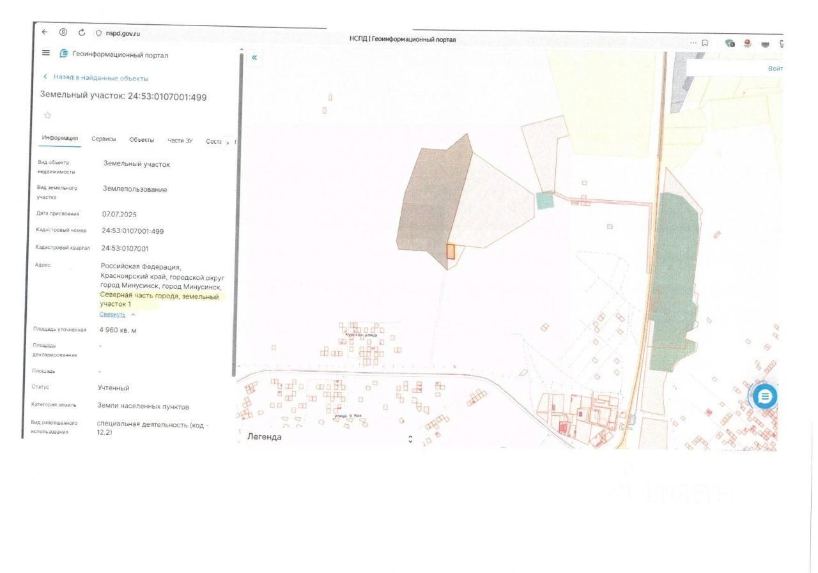The image size is (818, 573).
Task: Click the Кадастровый квартал value 24:53:0107001
Action: (125, 248)
